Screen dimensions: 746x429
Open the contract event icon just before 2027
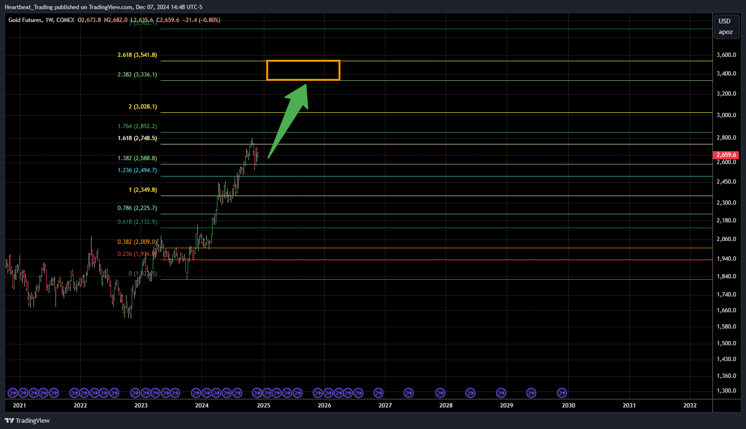(x=379, y=393)
